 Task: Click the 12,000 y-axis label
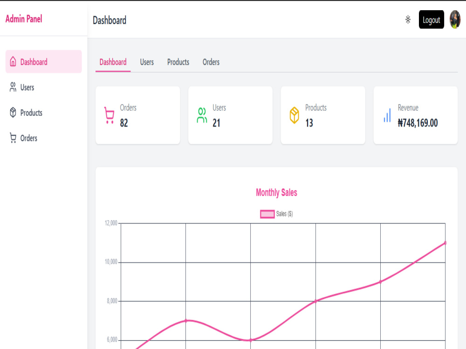tap(111, 223)
